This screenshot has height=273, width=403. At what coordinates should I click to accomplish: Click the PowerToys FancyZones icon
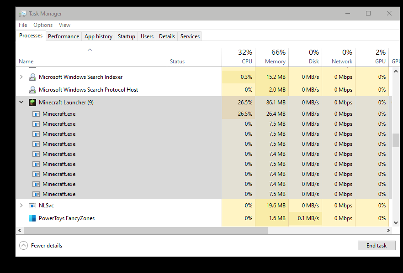point(32,218)
